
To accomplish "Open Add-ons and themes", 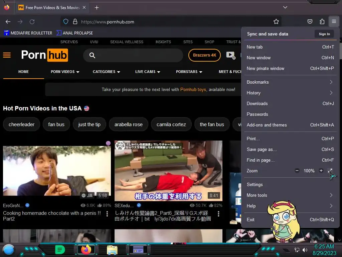I will (290, 125).
